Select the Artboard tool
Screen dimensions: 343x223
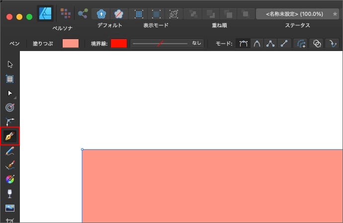(10, 78)
